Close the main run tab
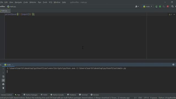176x99 pixels. point(12,65)
